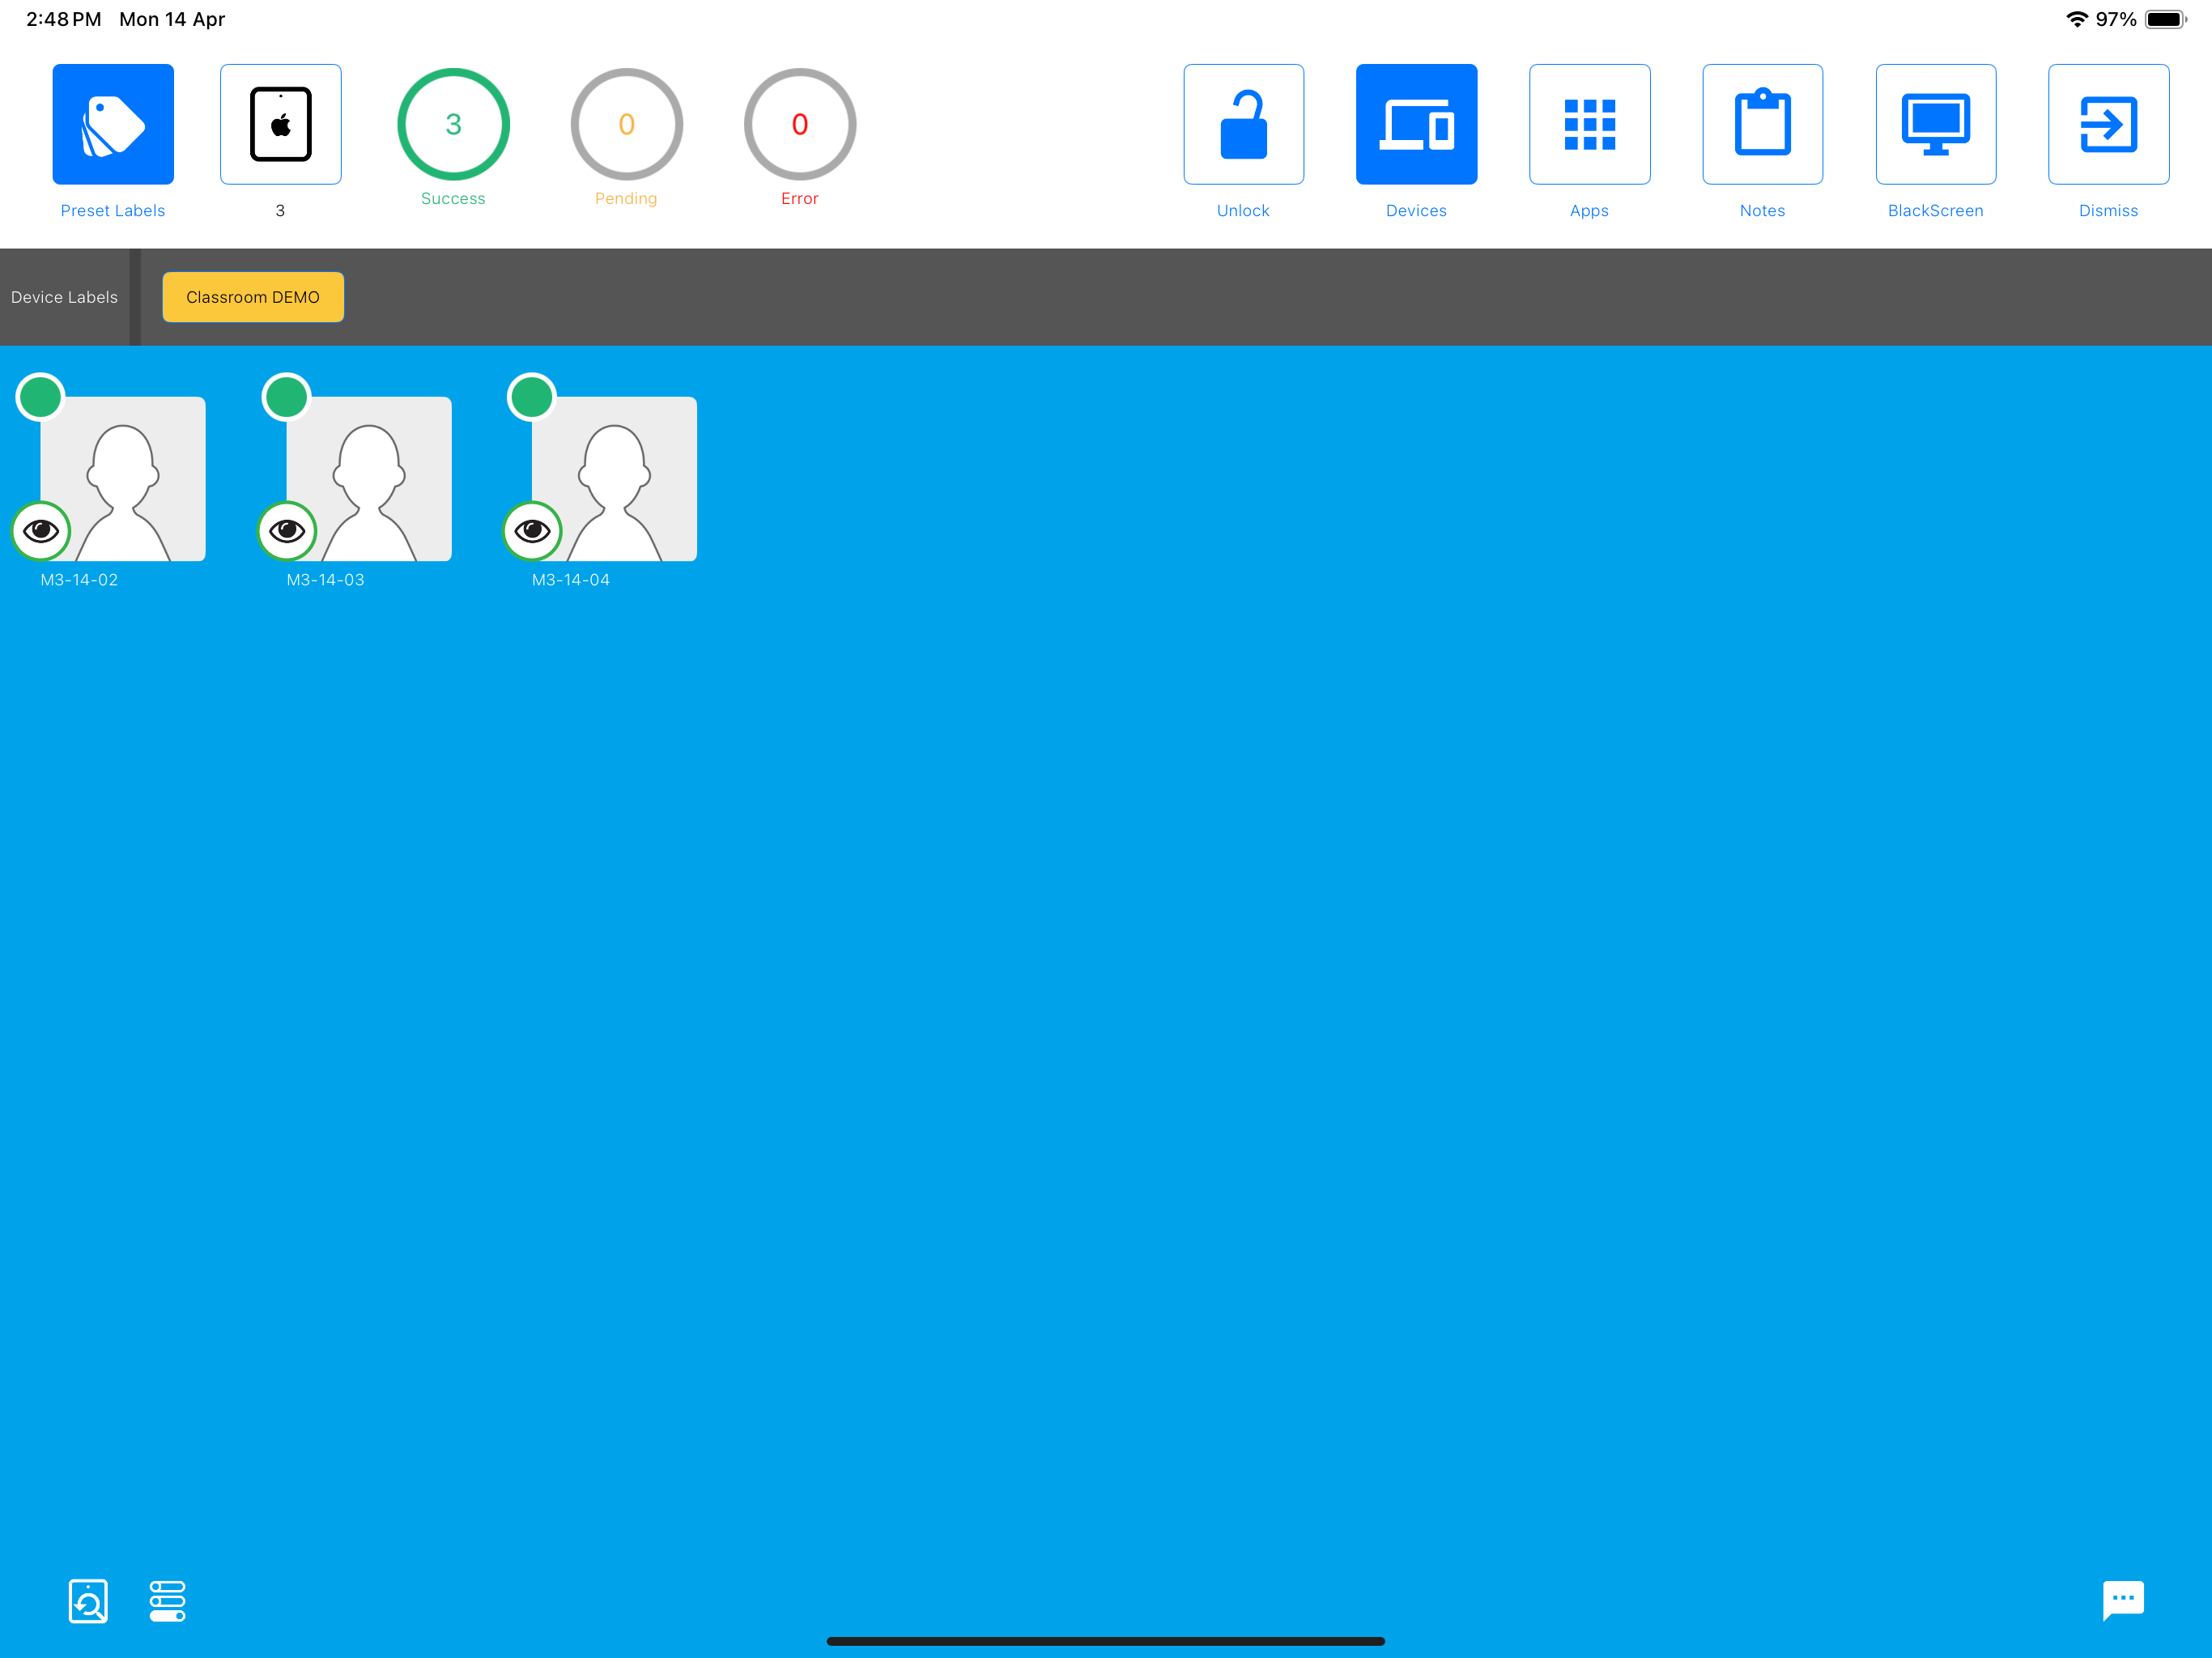Select the Error status circle
The width and height of the screenshot is (2212, 1658).
(x=800, y=124)
